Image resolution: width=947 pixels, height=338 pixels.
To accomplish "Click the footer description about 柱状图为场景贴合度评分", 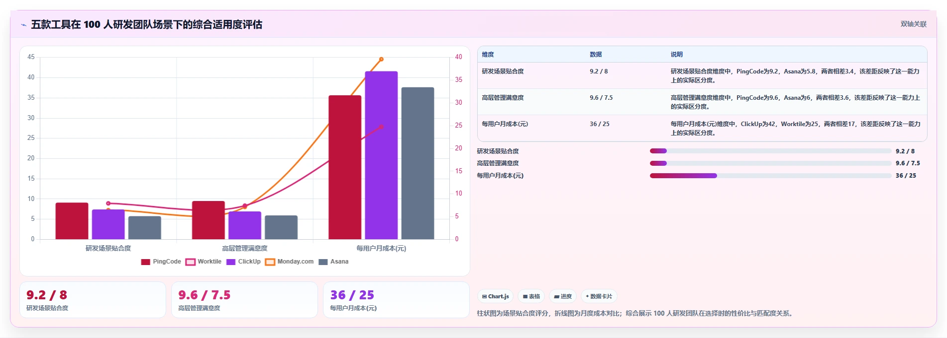I will pyautogui.click(x=635, y=313).
